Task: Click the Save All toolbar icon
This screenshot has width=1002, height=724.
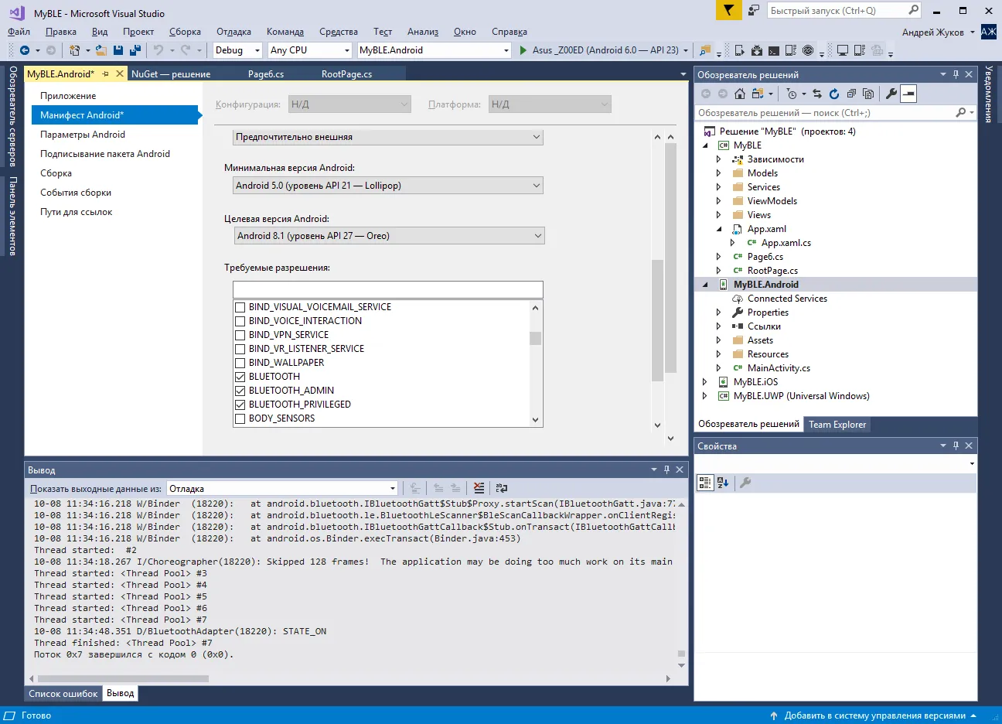Action: 135,50
